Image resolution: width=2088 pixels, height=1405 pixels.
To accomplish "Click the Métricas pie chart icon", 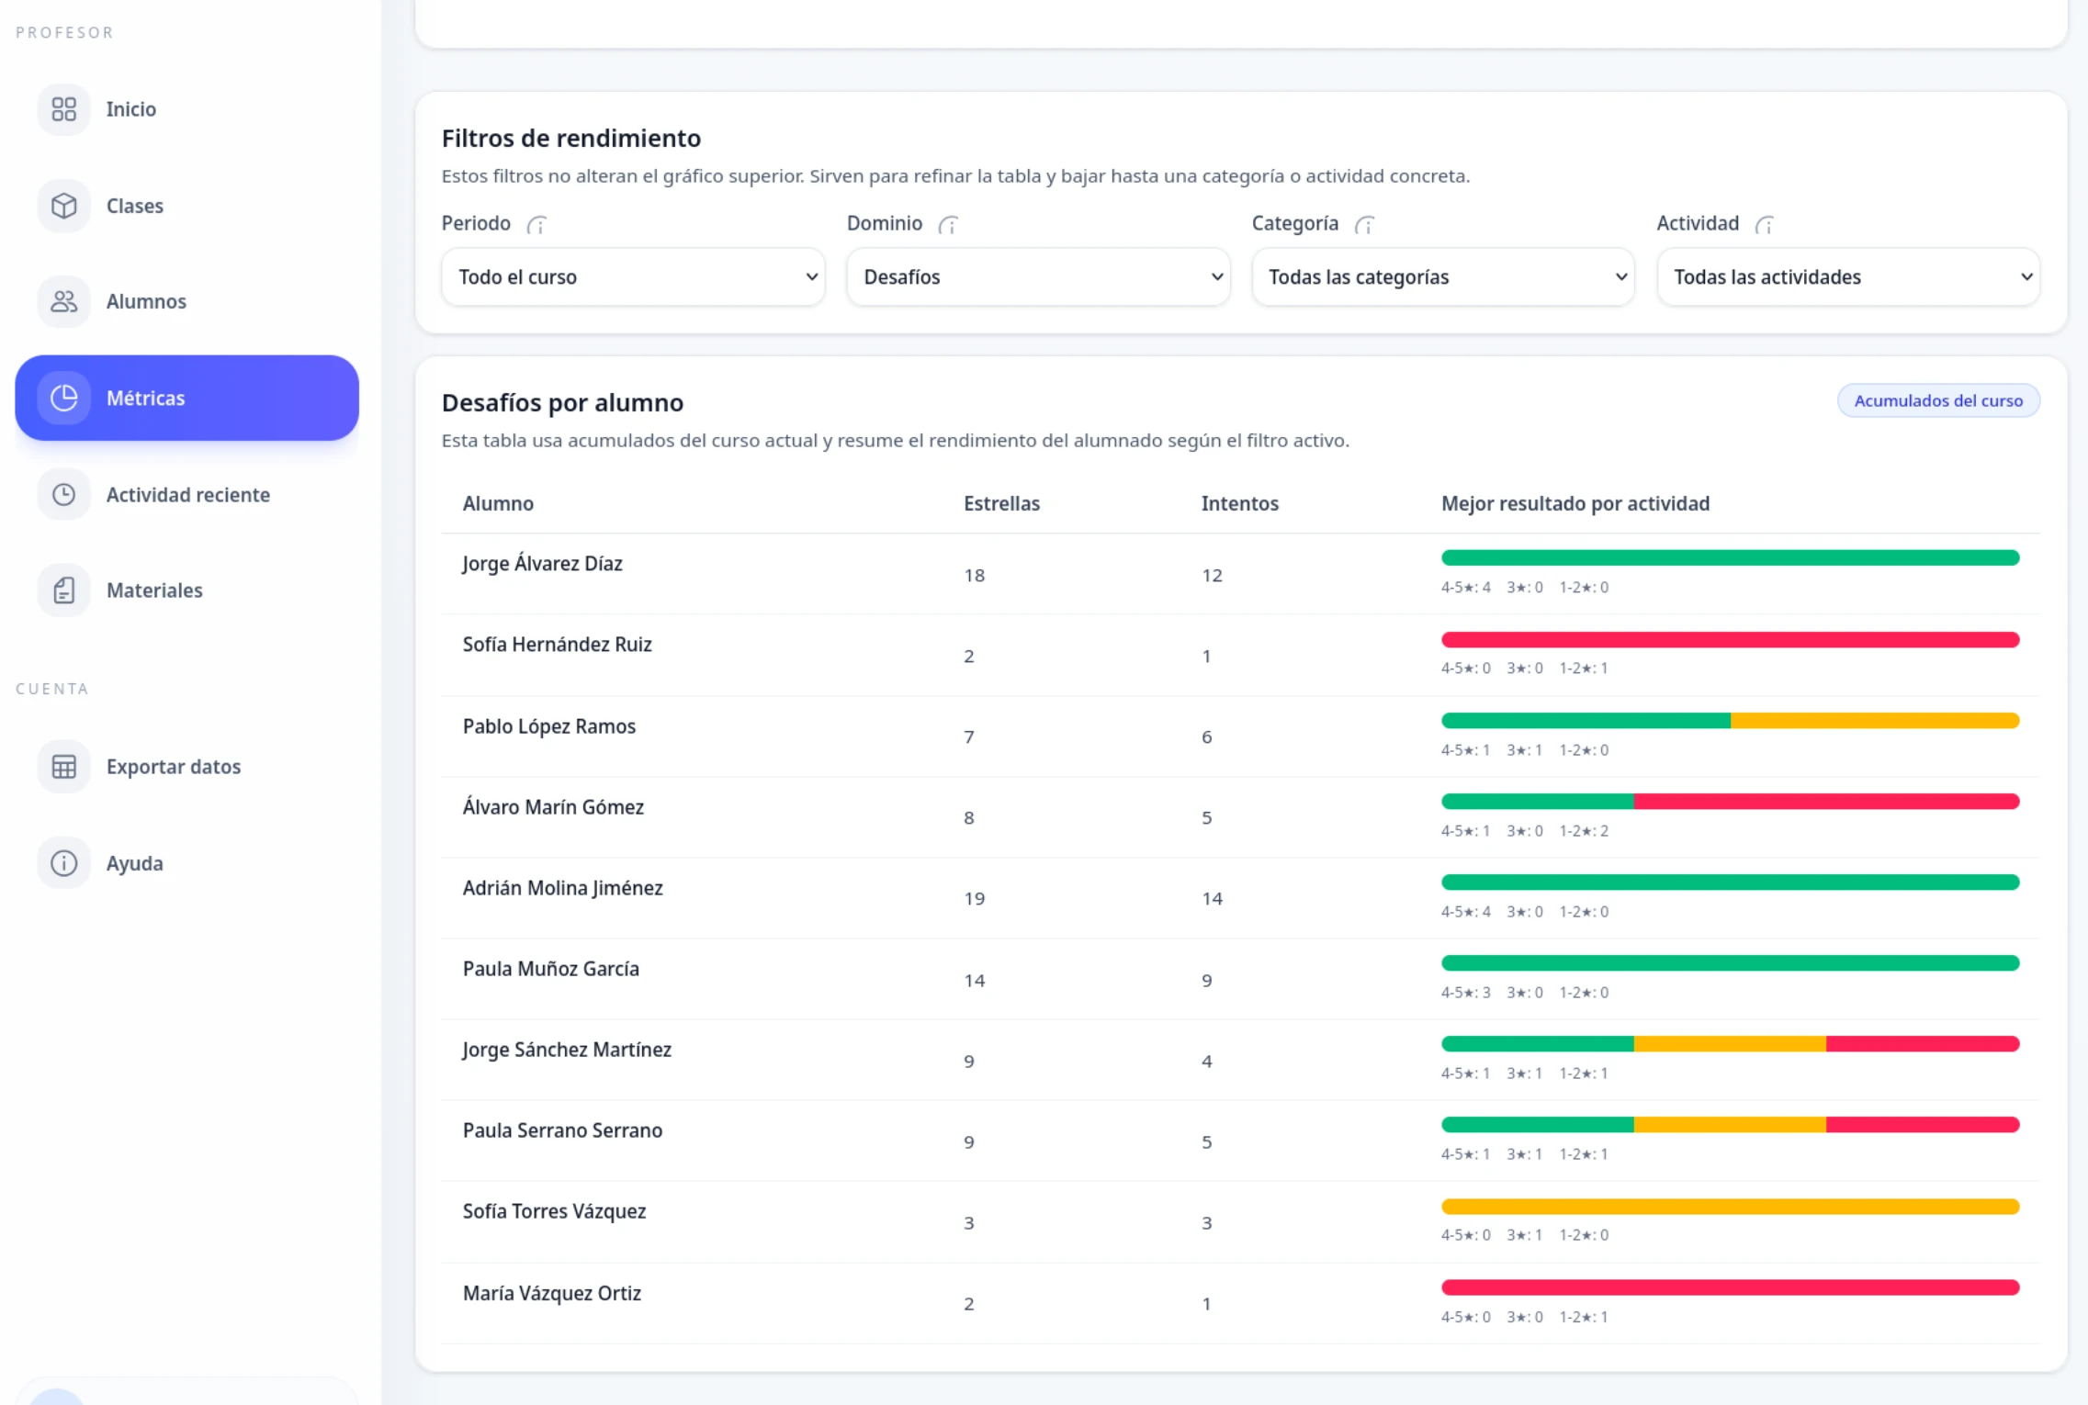I will point(63,398).
